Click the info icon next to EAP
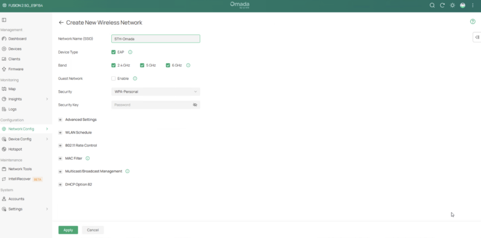The image size is (481, 238). pos(130,52)
